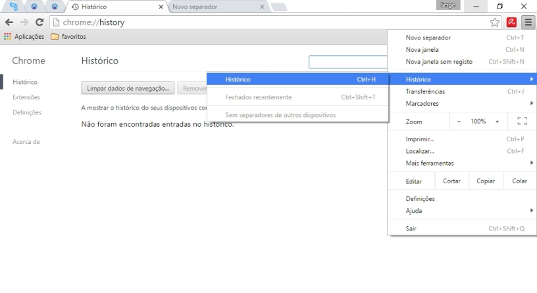Image resolution: width=537 pixels, height=293 pixels.
Task: Toggle the Chrome hamburger menu button
Action: tap(528, 22)
